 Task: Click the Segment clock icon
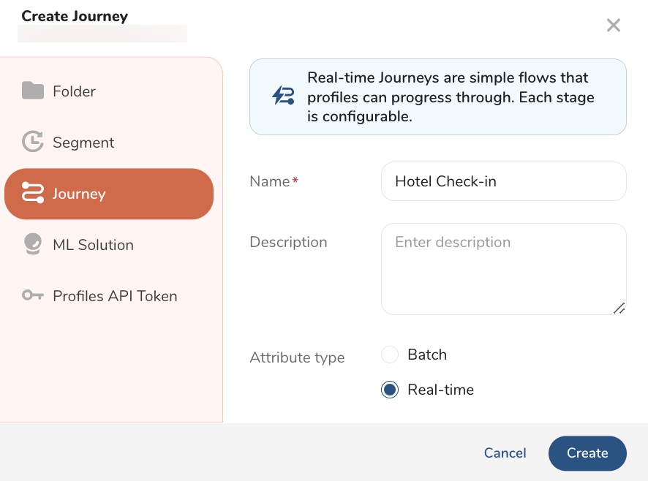pos(33,142)
